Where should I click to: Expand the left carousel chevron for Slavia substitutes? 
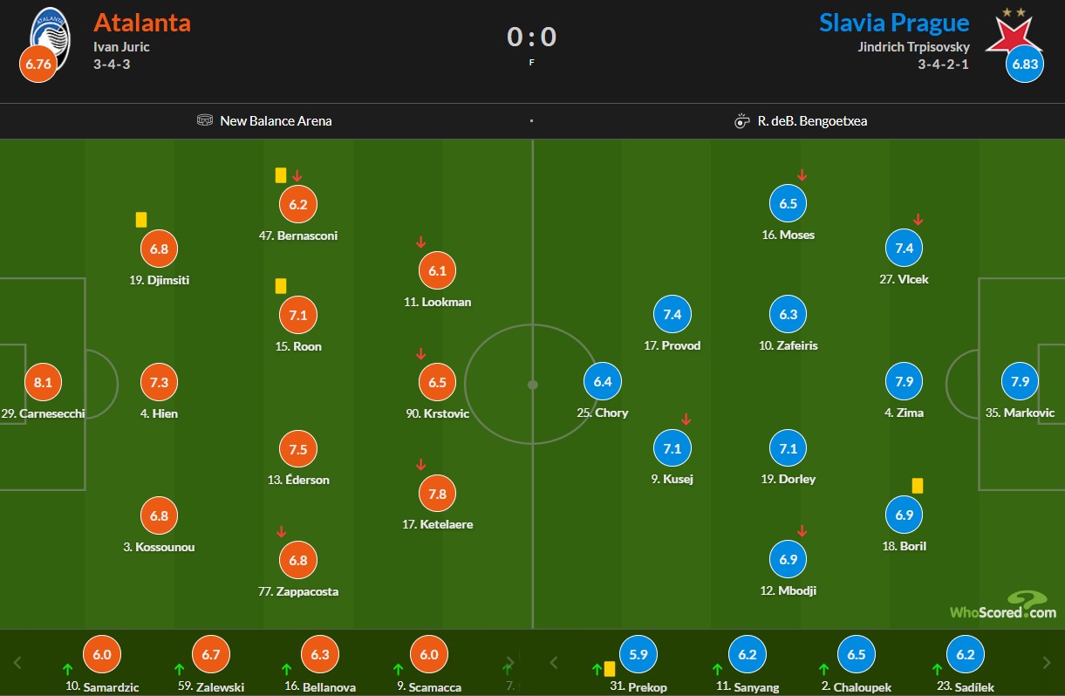tap(553, 662)
